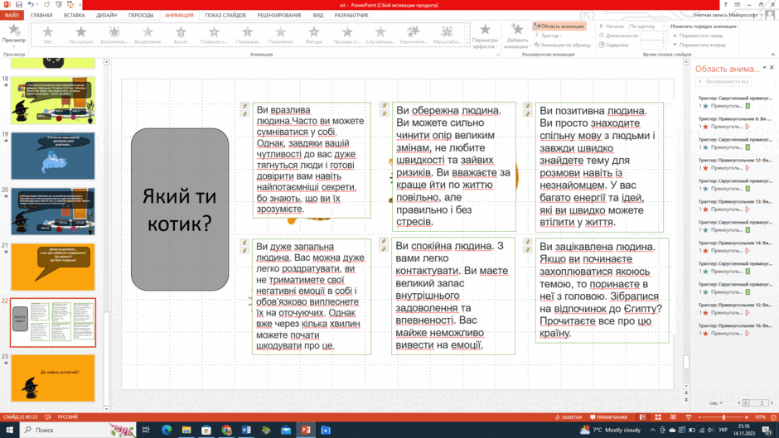Open slide sorter view in status bar
The width and height of the screenshot is (779, 438).
pyautogui.click(x=658, y=417)
